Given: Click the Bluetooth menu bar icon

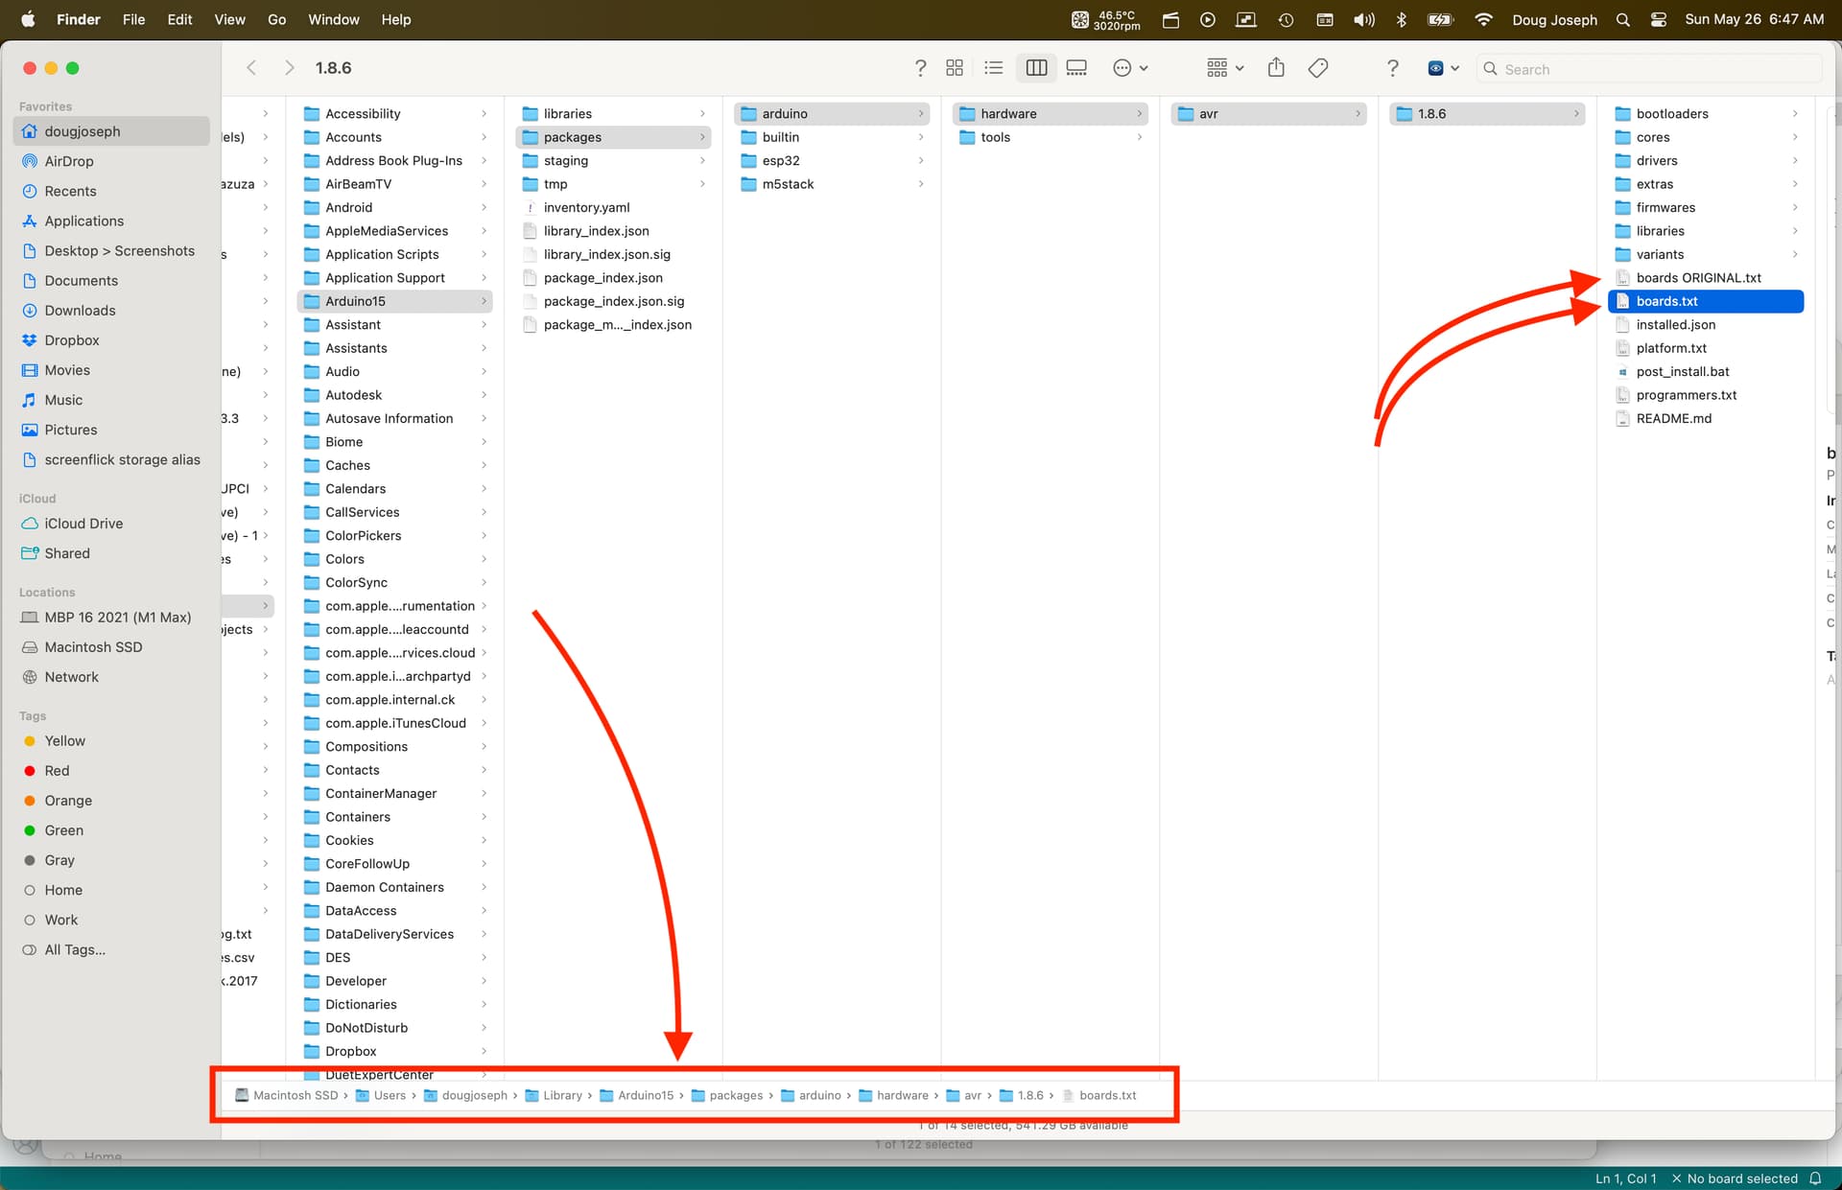Looking at the screenshot, I should (1401, 19).
